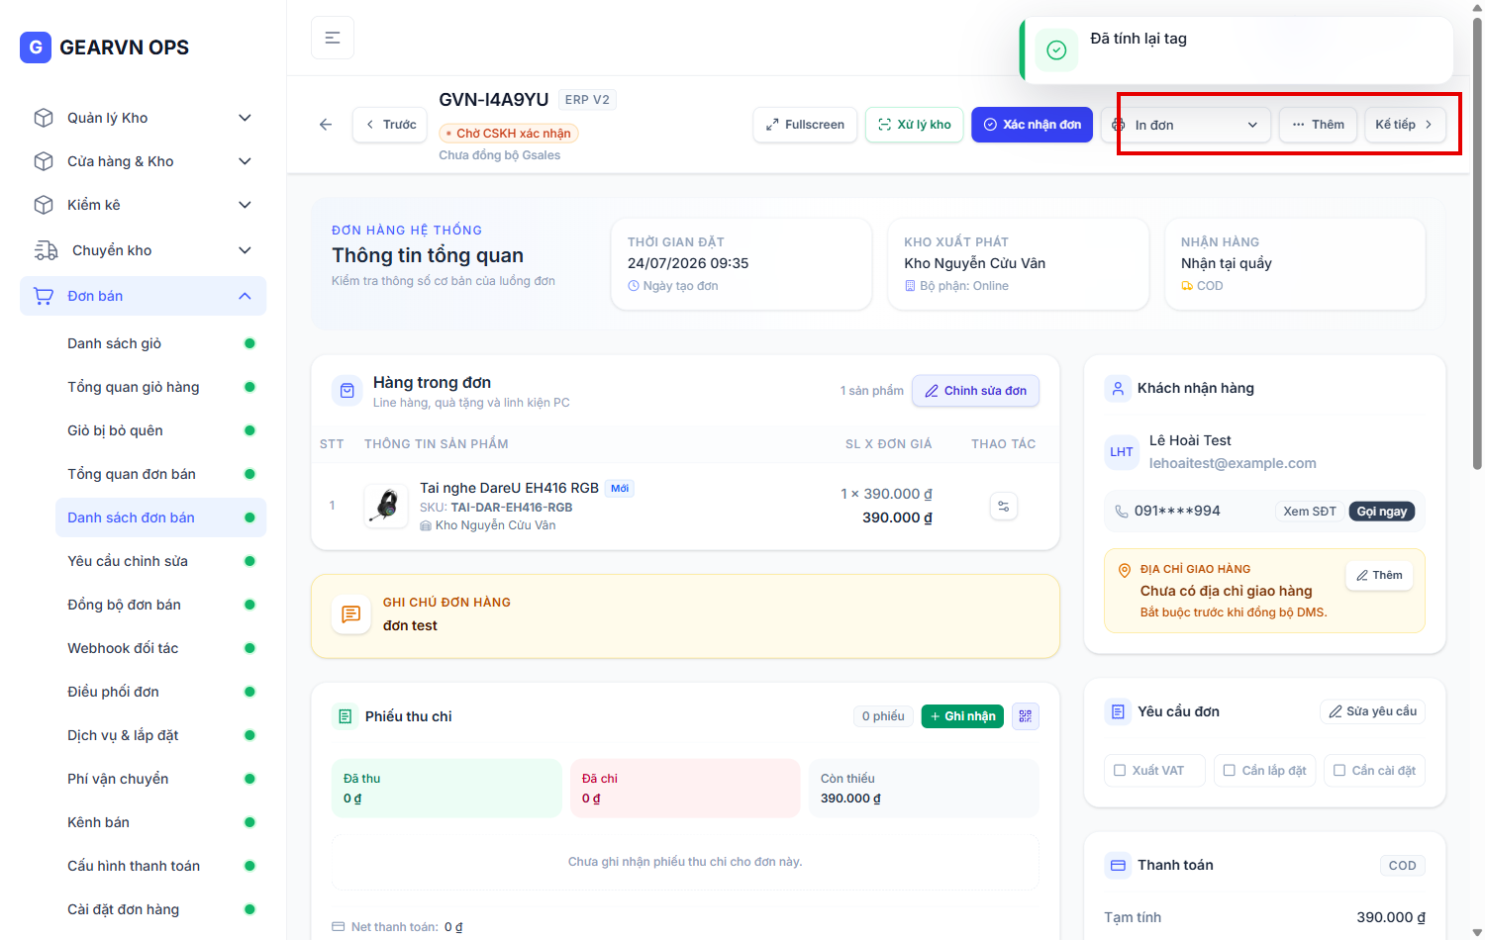
Task: Open the QR code icon in Phiếu thu chi
Action: [1026, 716]
